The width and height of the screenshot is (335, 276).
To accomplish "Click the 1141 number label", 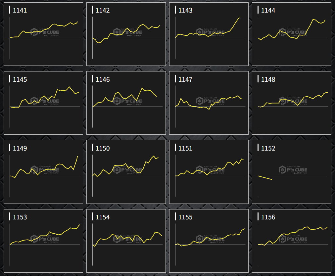I will (x=20, y=10).
